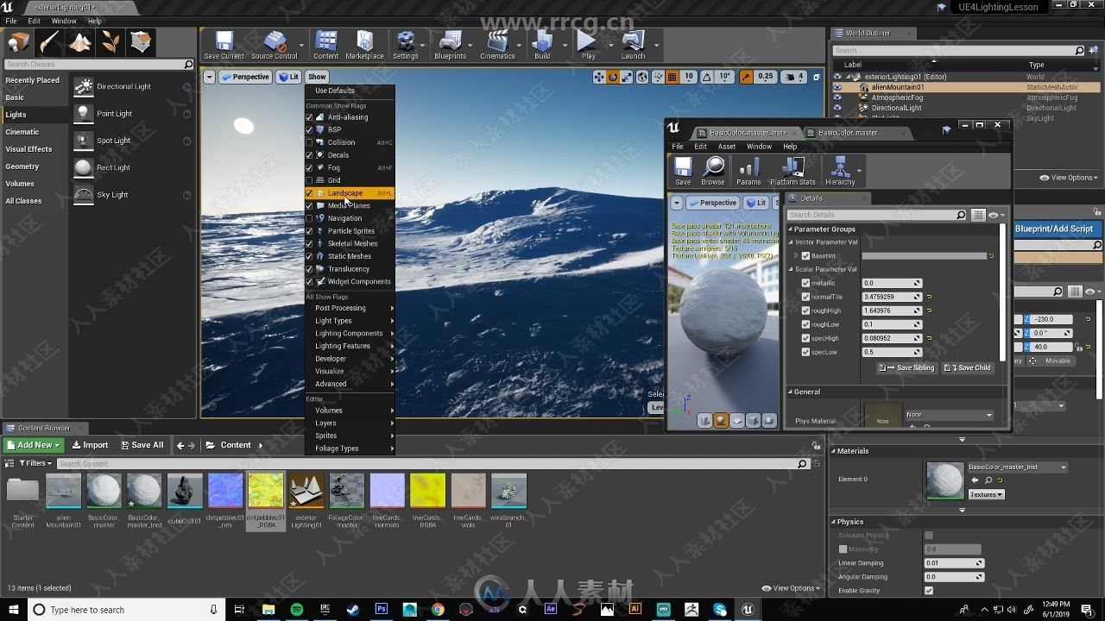
Task: Click the Play toolbar icon
Action: 588,45
